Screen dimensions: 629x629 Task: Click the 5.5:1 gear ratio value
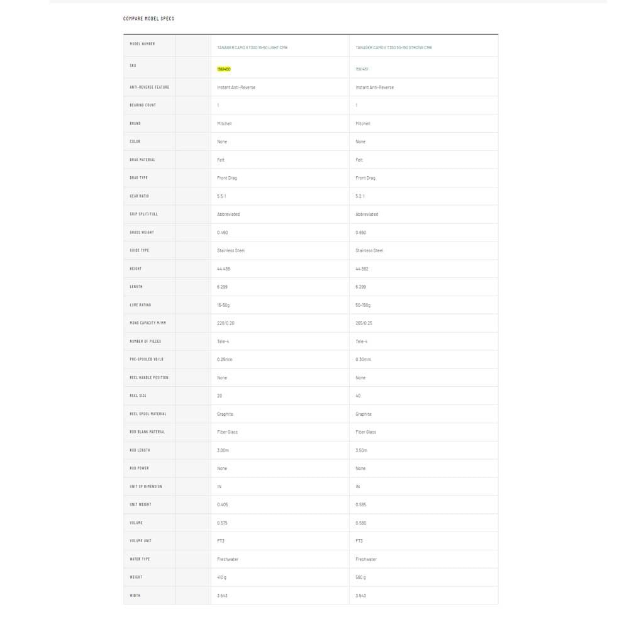pos(222,196)
